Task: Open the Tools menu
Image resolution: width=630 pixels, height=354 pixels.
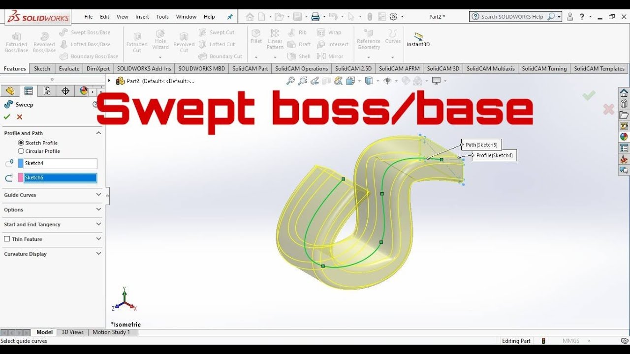Action: pos(162,17)
